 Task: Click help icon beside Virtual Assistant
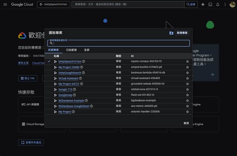pyautogui.click(x=80, y=78)
